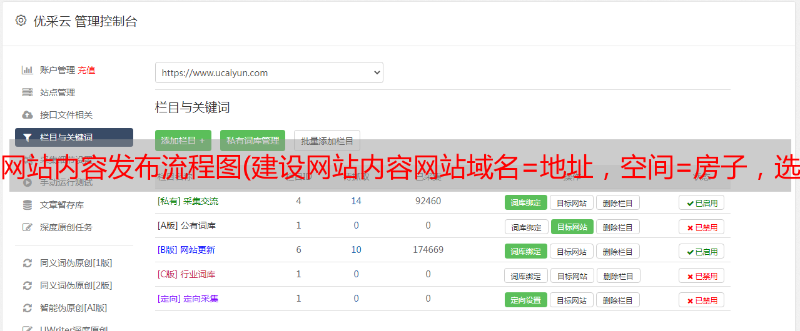The height and width of the screenshot is (331, 800).
Task: Click the refresh icon for 同义词伪原创[2版]
Action: [27, 285]
